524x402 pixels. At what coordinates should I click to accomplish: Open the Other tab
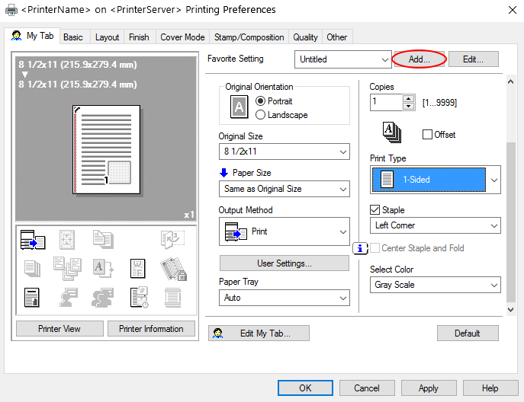coord(337,37)
